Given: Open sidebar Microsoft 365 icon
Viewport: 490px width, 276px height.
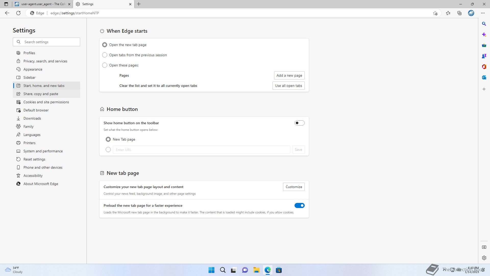Looking at the screenshot, I should (x=484, y=67).
